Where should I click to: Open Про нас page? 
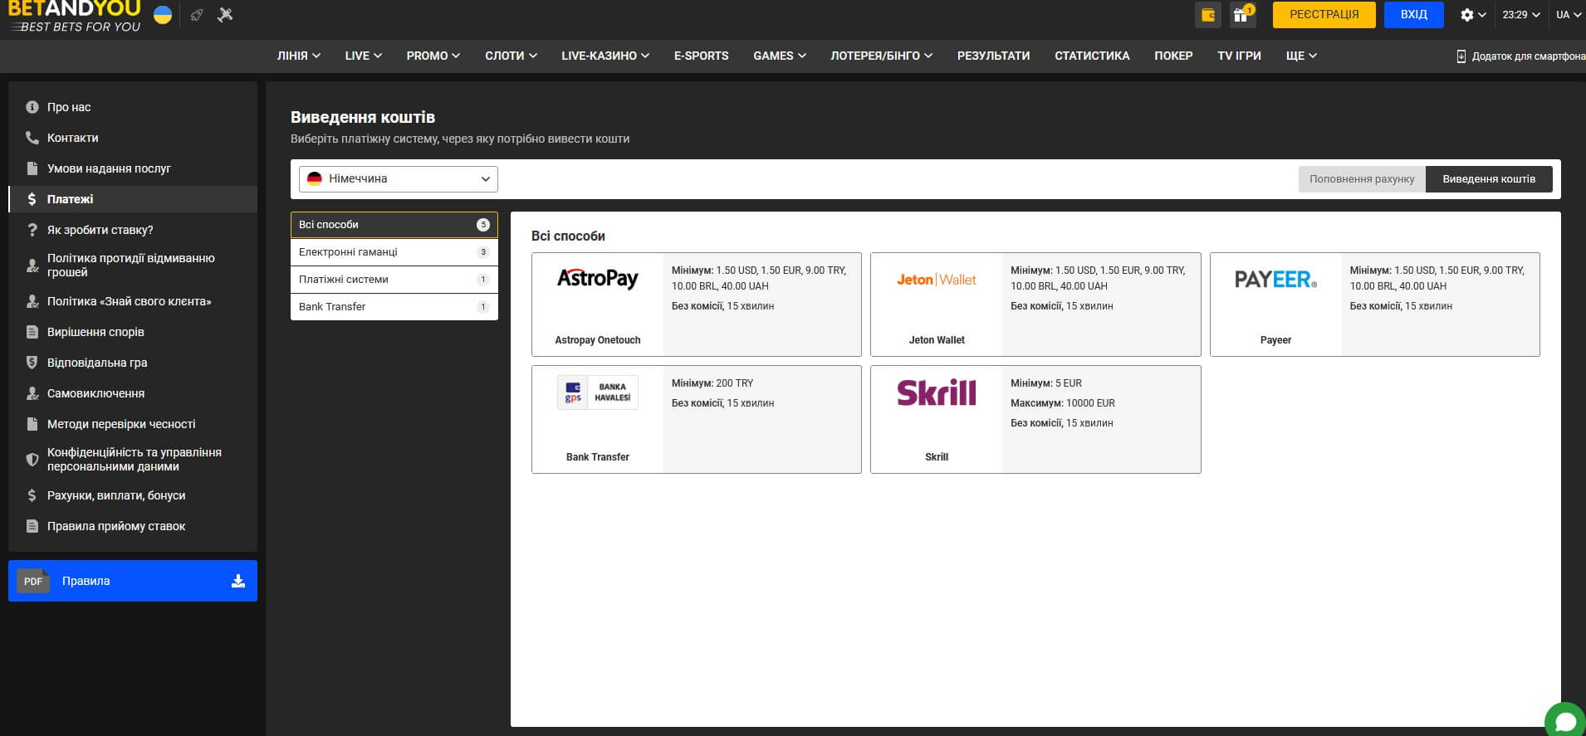pyautogui.click(x=69, y=107)
